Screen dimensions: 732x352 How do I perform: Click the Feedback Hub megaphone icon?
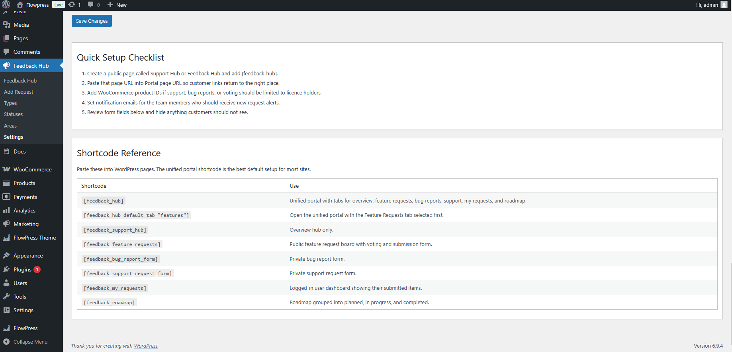point(6,66)
